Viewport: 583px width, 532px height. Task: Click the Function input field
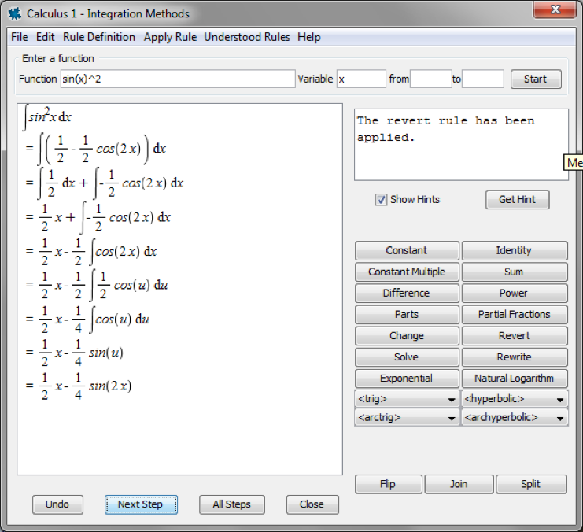click(177, 79)
